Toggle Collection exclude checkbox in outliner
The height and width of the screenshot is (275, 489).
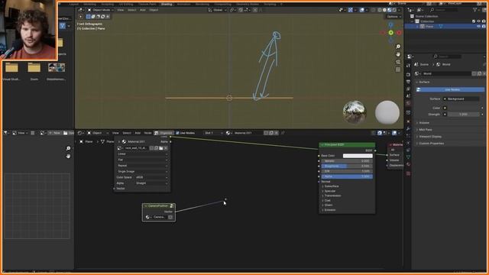(474, 21)
